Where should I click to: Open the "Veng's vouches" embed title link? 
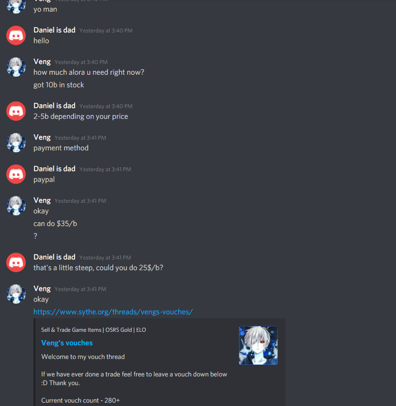click(67, 343)
